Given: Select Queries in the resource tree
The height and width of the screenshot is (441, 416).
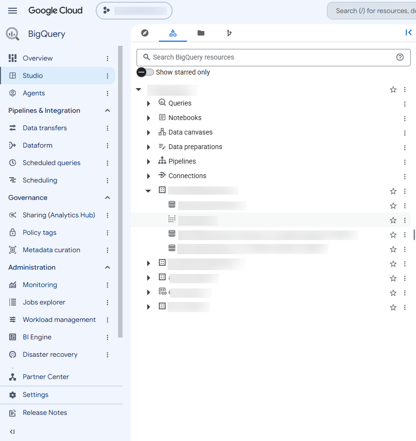Looking at the screenshot, I should [x=180, y=103].
